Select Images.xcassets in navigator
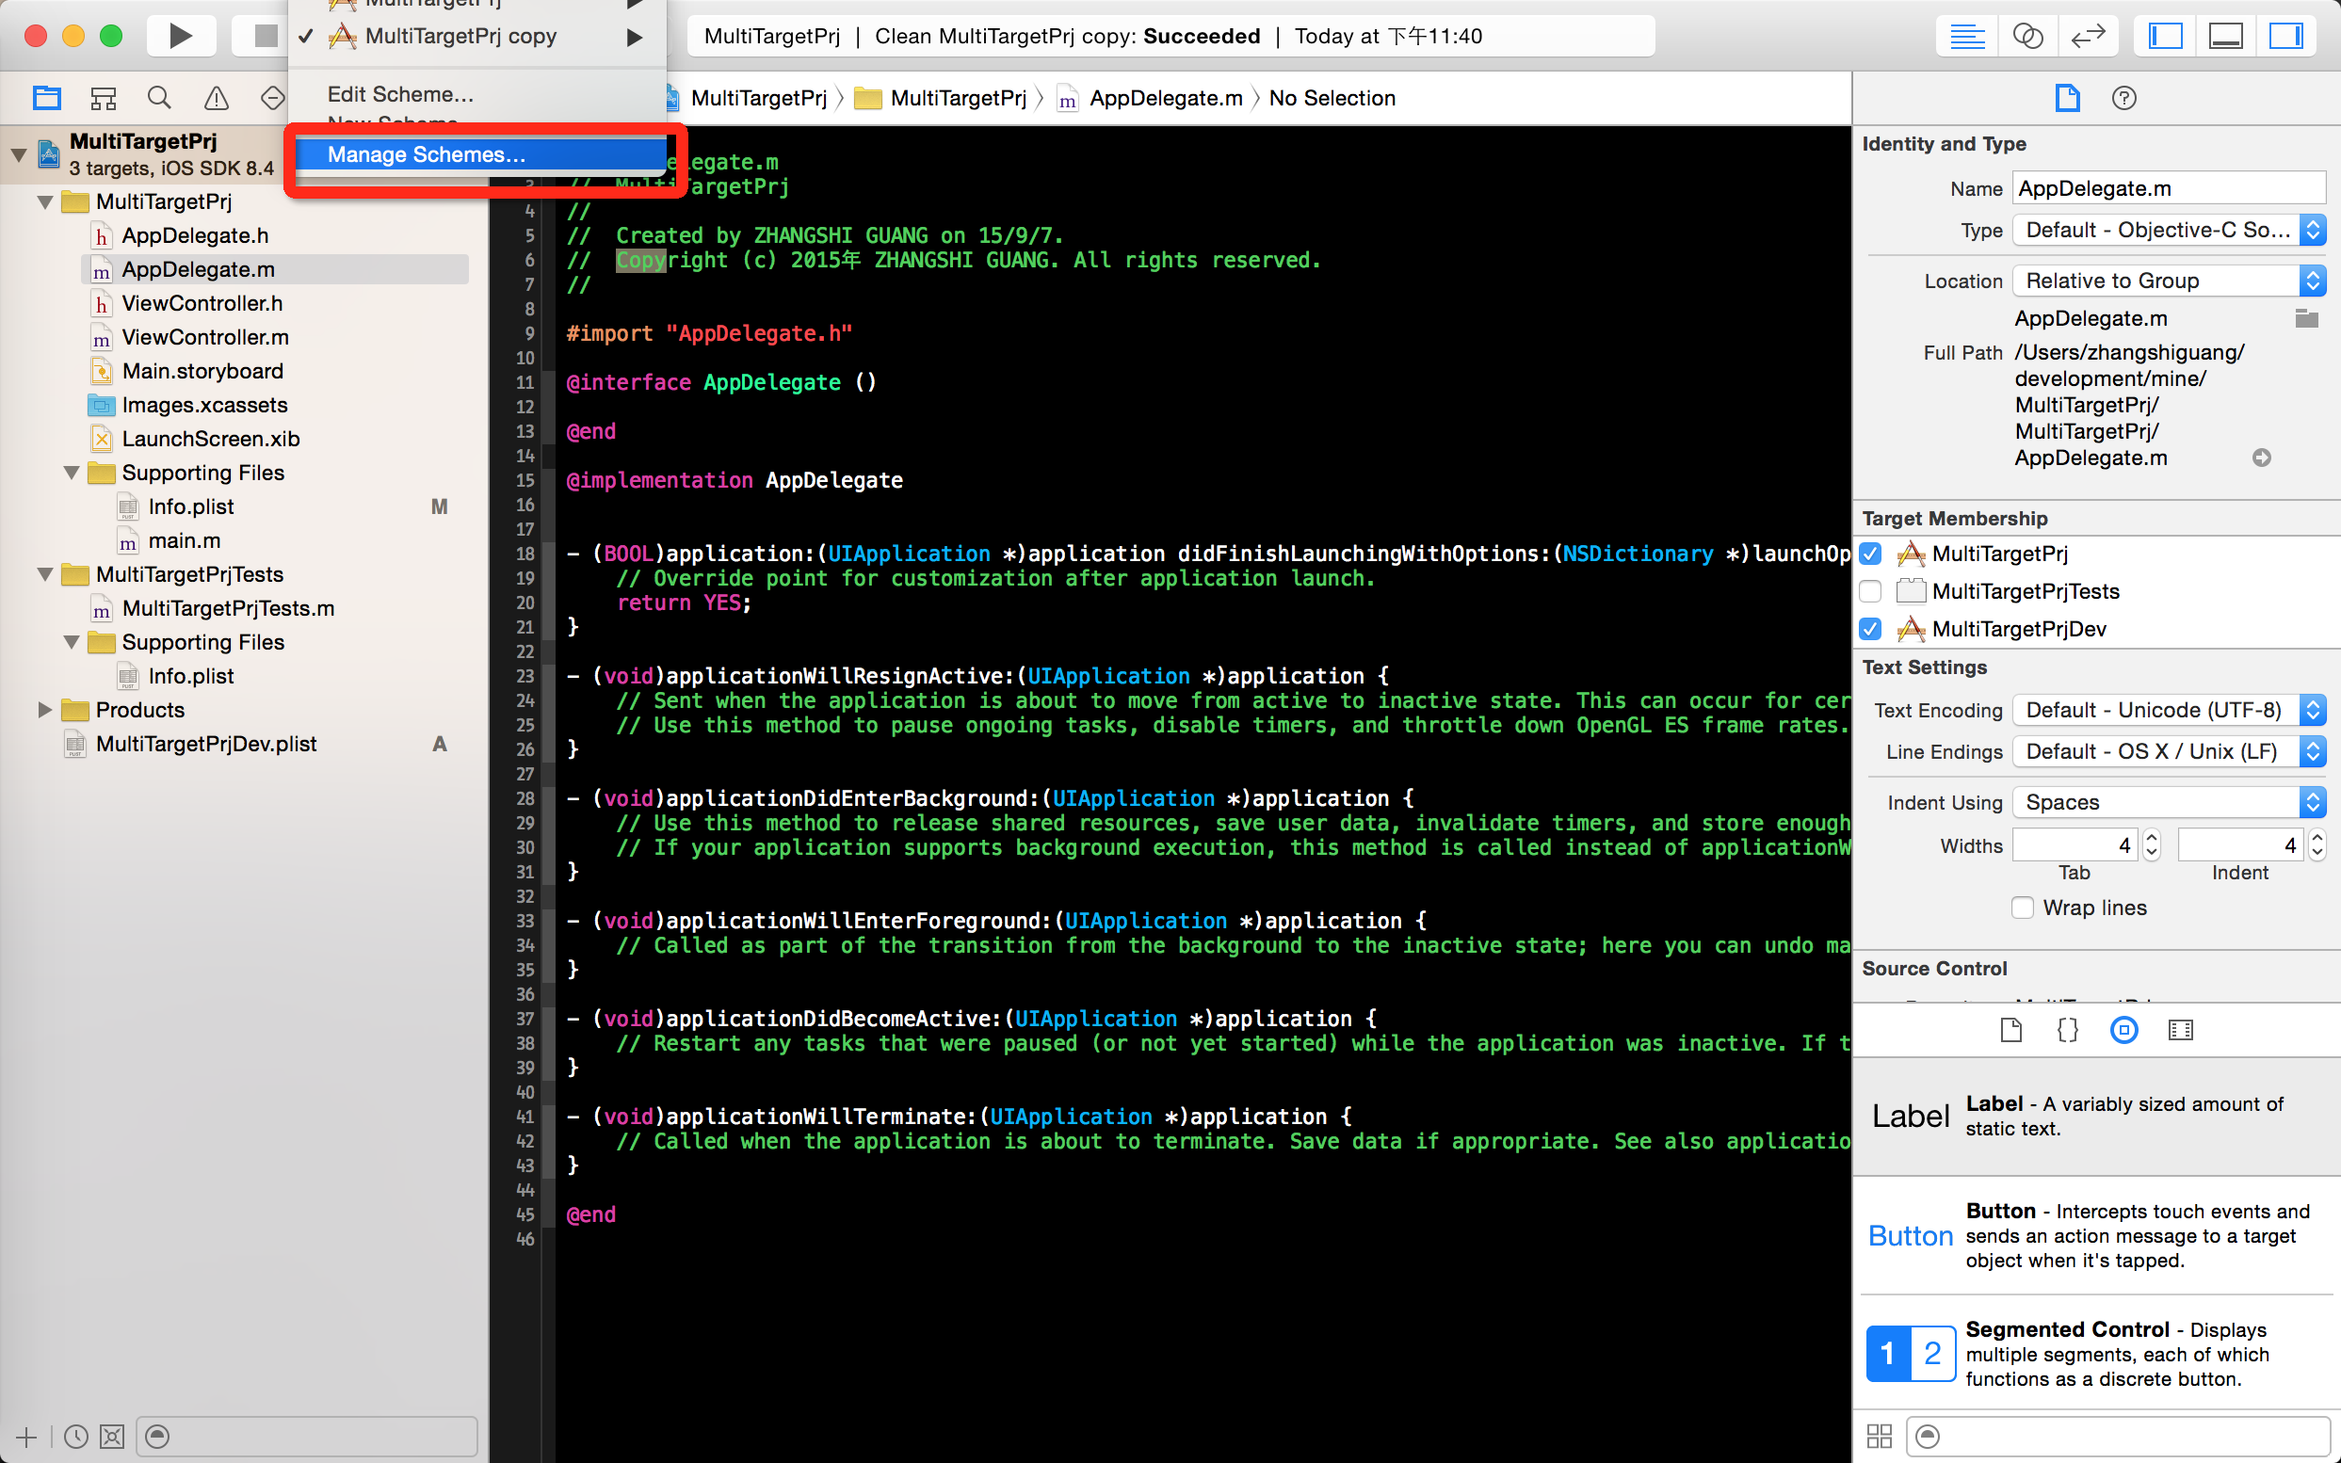Image resolution: width=2341 pixels, height=1463 pixels. [204, 405]
